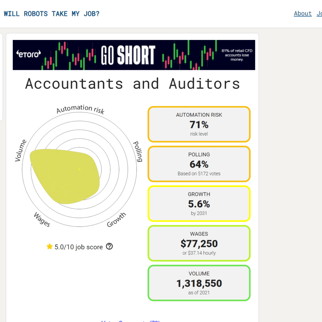
Task: Click the 5.0/10 job score text
Action: point(79,247)
